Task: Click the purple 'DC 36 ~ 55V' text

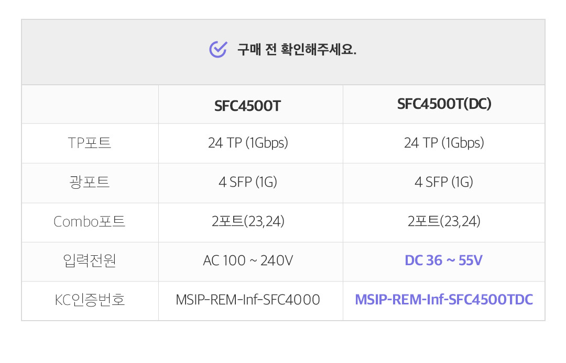Action: tap(444, 260)
